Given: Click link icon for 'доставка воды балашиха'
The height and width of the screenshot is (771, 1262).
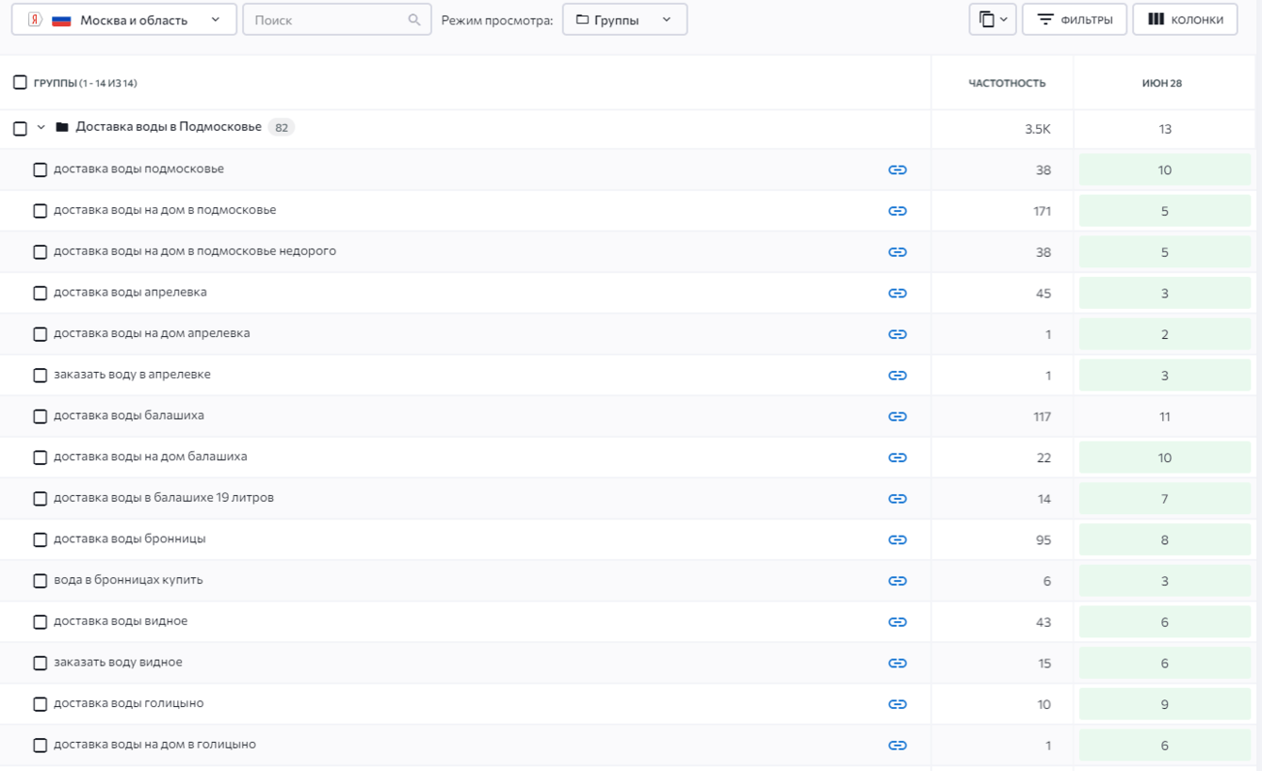Looking at the screenshot, I should pyautogui.click(x=897, y=416).
